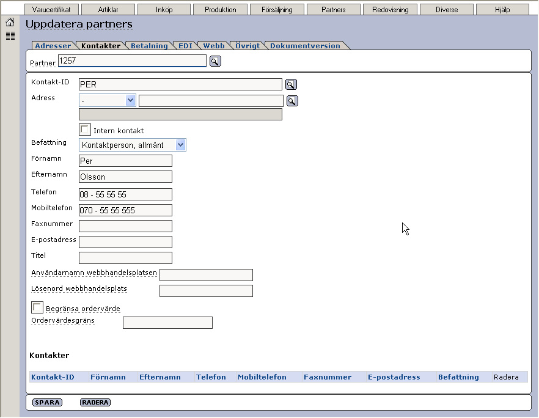The width and height of the screenshot is (539, 418).
Task: Click the Mobiltelefon input field
Action: click(125, 210)
